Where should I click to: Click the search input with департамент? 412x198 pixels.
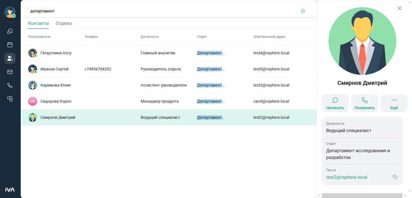coord(161,11)
